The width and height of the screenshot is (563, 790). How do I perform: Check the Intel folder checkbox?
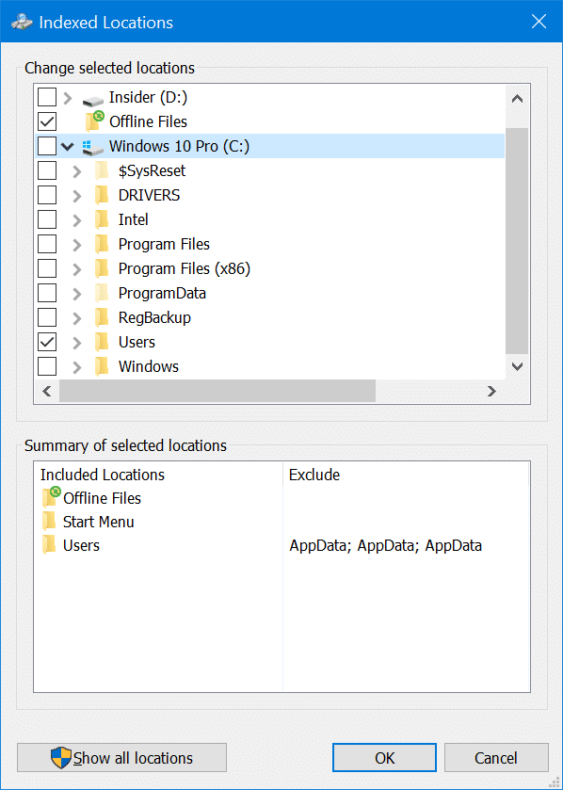47,219
